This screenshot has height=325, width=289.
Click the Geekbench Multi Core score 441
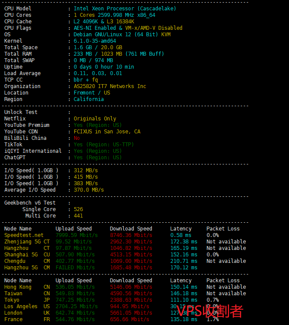[x=78, y=216]
